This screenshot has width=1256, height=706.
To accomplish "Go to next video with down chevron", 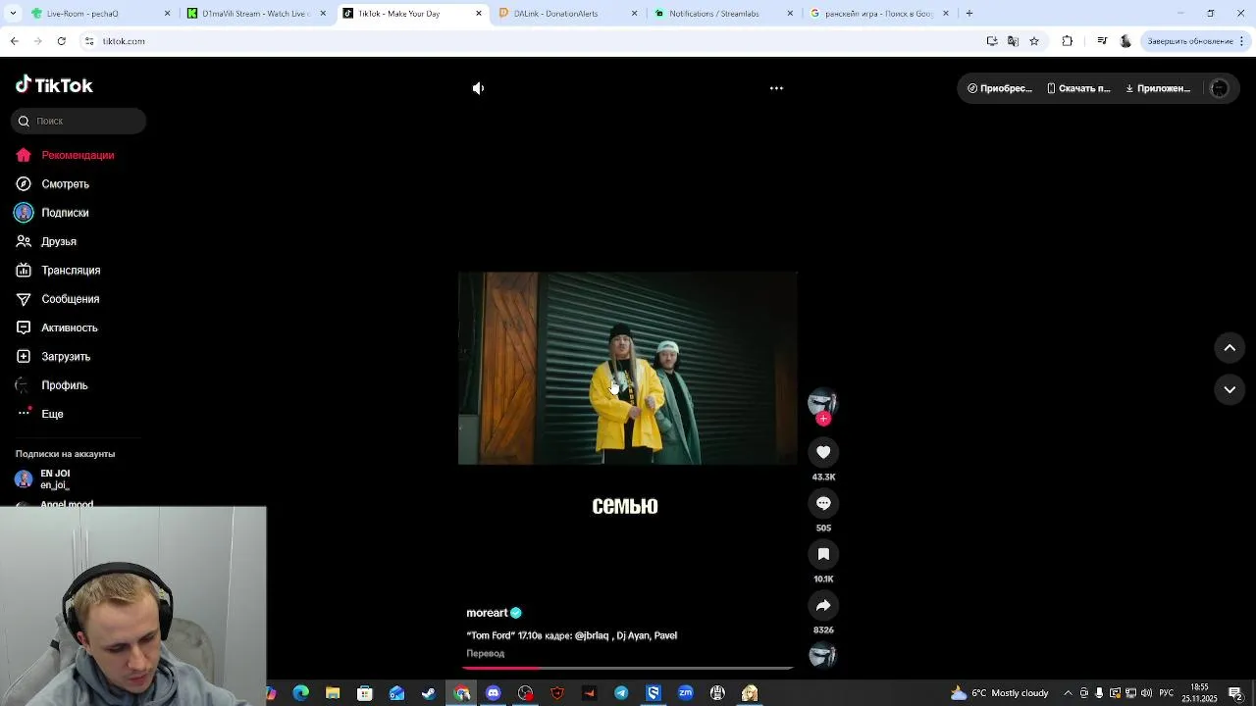I will tap(1230, 389).
